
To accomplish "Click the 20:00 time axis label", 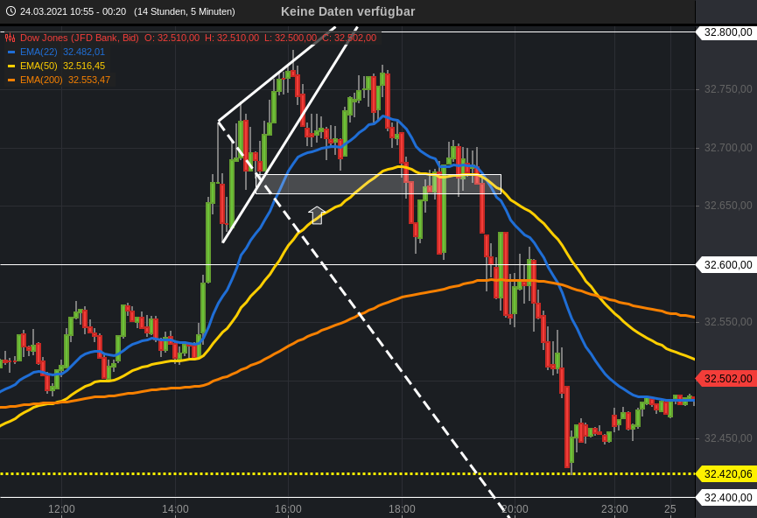I will click(x=515, y=509).
